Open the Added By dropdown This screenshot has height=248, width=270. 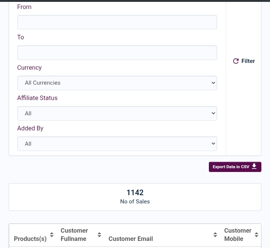pos(117,143)
